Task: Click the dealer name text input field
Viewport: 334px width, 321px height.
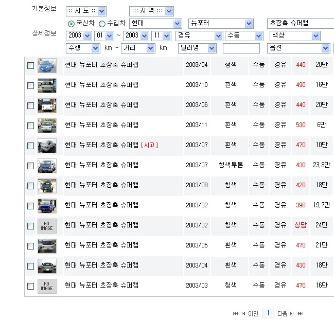Action: click(x=241, y=48)
